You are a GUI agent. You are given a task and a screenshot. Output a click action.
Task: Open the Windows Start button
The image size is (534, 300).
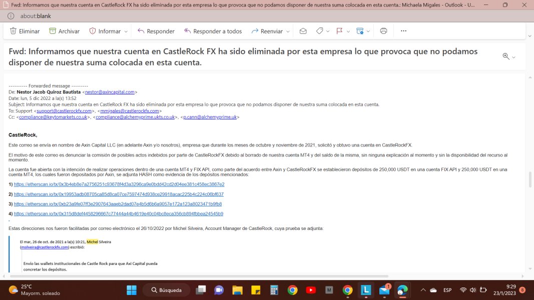pos(132,290)
